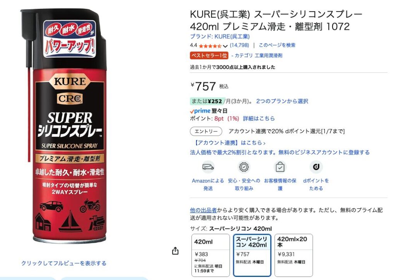Click the customer information protection bag icon
This screenshot has height=280, width=396.
(280, 167)
